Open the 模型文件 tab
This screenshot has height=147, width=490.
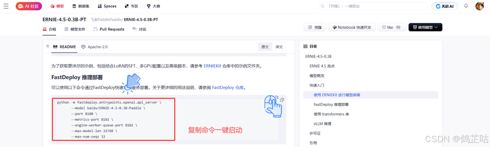75,29
